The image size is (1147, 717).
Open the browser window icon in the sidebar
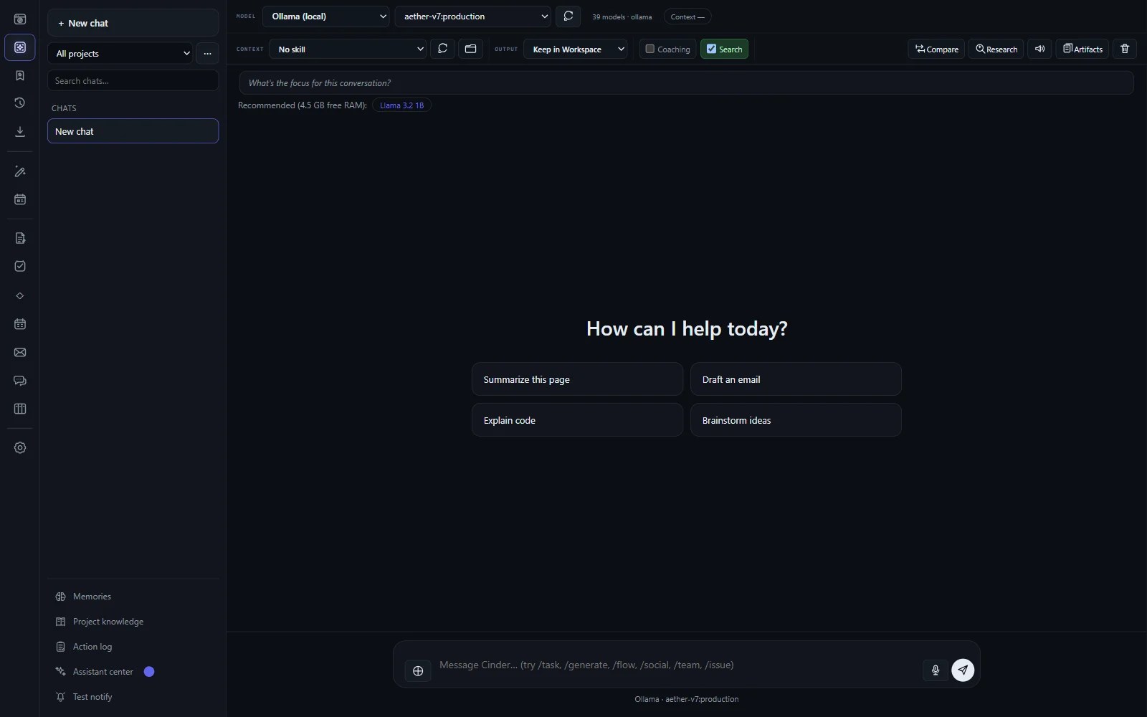20,19
